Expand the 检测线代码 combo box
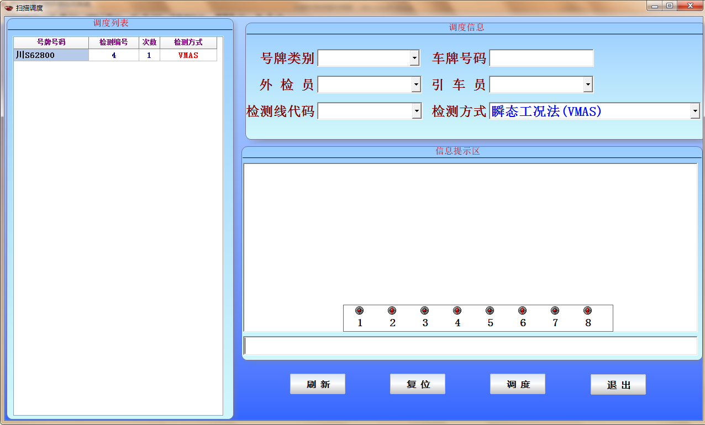This screenshot has width=705, height=425. [x=417, y=111]
